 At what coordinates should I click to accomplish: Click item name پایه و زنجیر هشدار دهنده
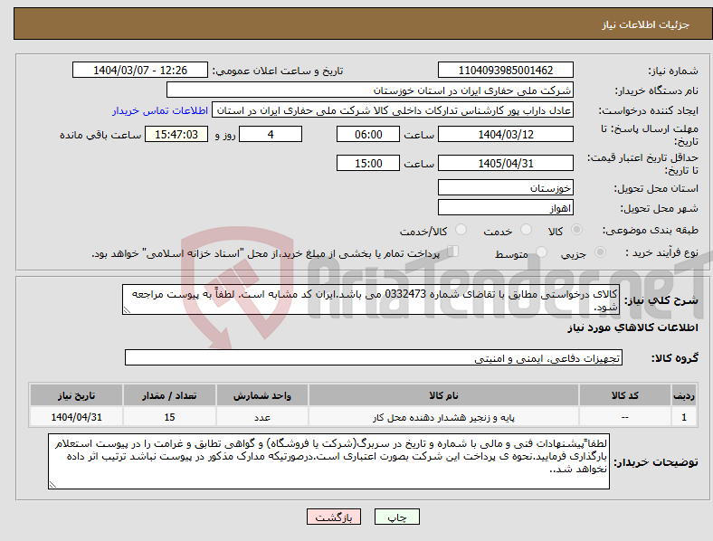point(443,417)
